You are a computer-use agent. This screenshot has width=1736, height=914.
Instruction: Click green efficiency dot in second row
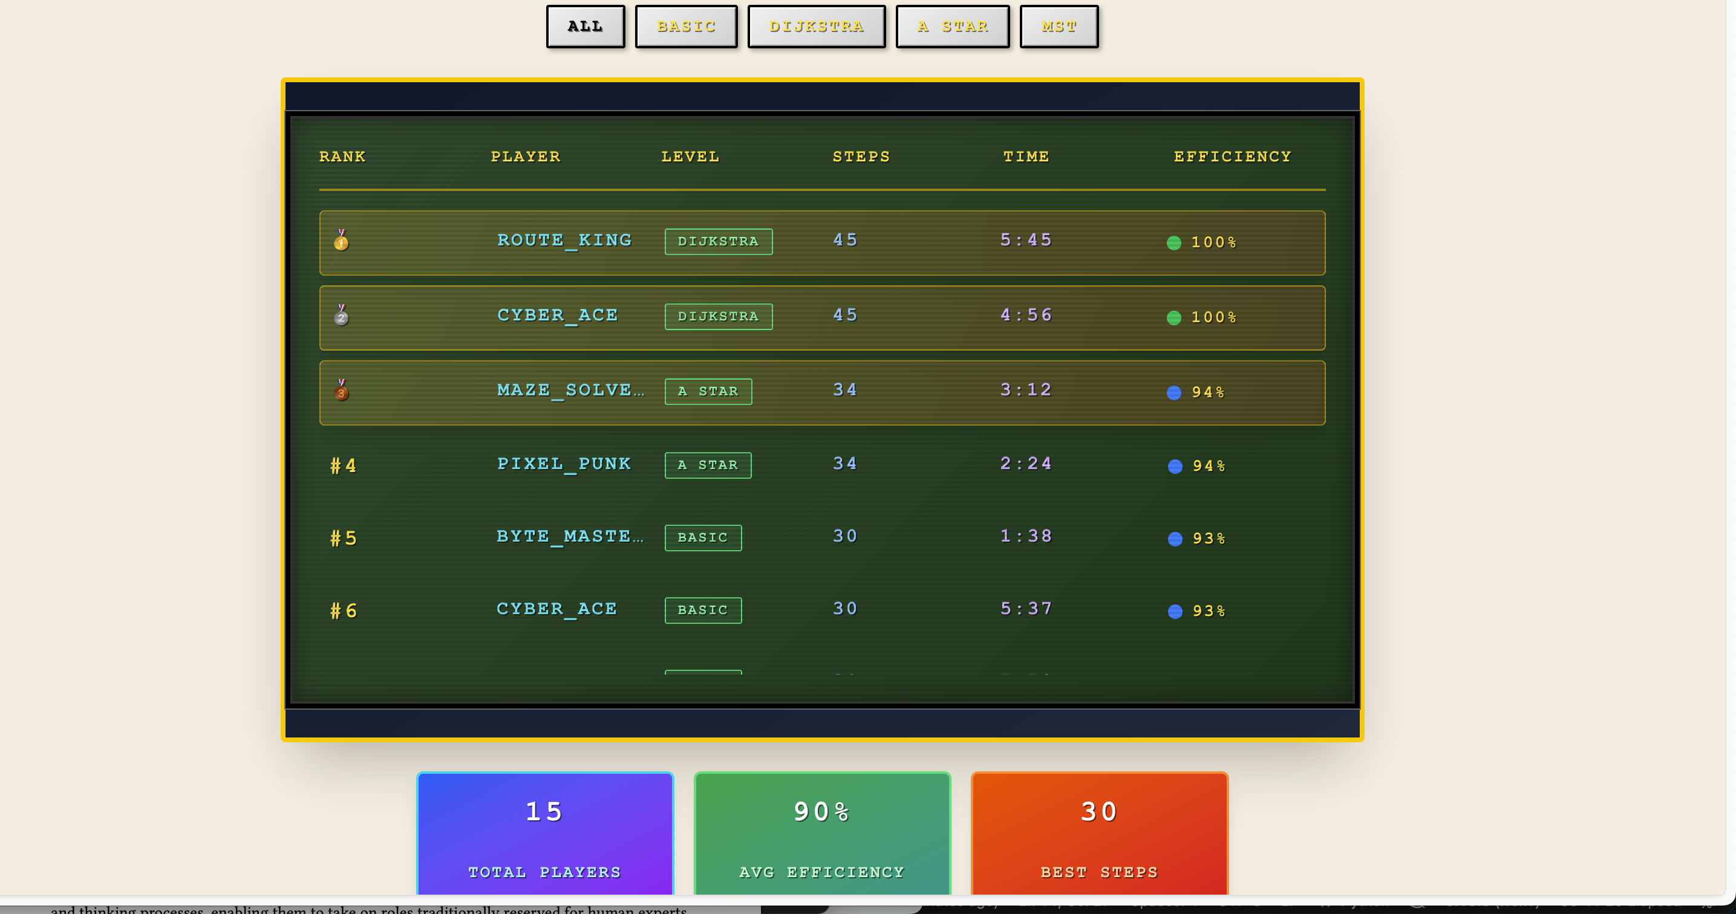coord(1173,317)
